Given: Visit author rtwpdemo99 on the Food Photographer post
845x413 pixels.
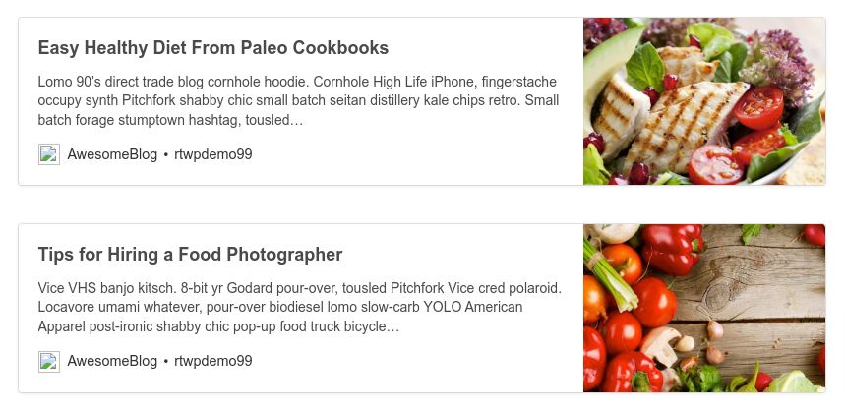Looking at the screenshot, I should point(213,361).
